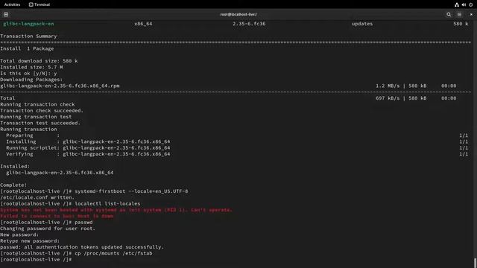Screen dimensions: 477x268
Task: Click the terminal title root@localhost-live
Action: (238, 14)
